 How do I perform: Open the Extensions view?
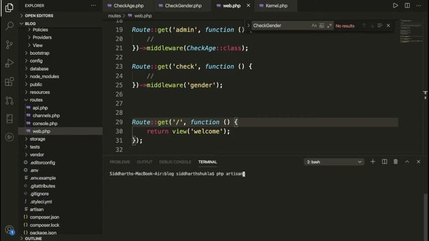pos(9,82)
